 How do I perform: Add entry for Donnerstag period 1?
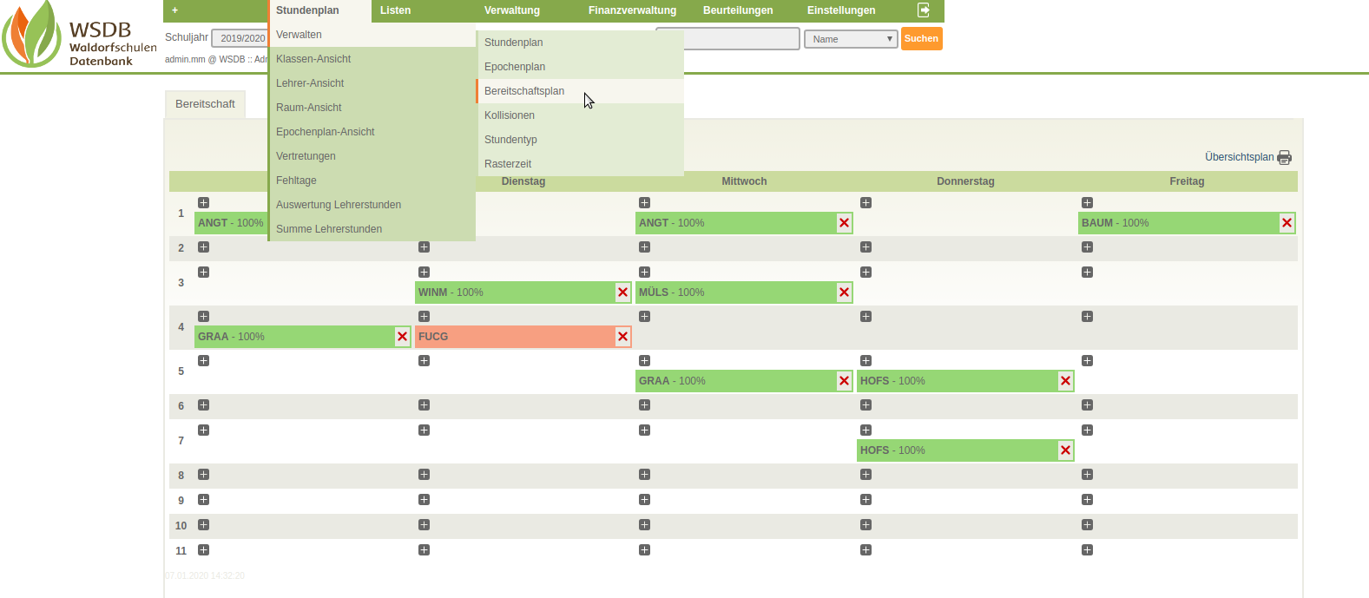click(x=865, y=203)
